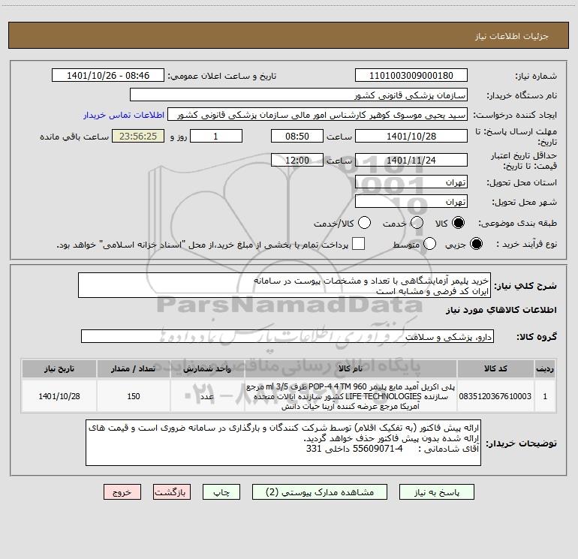This screenshot has height=559, width=578.
Task: Click the واحد شمارش column header
Action: [207, 368]
